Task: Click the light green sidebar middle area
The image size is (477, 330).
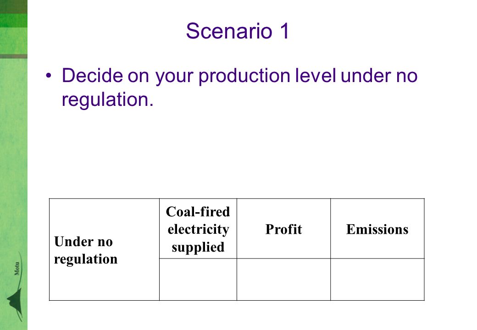Action: point(14,152)
